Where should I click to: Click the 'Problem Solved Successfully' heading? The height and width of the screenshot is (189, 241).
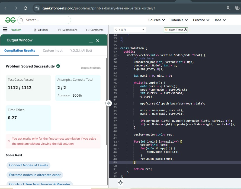(30, 66)
